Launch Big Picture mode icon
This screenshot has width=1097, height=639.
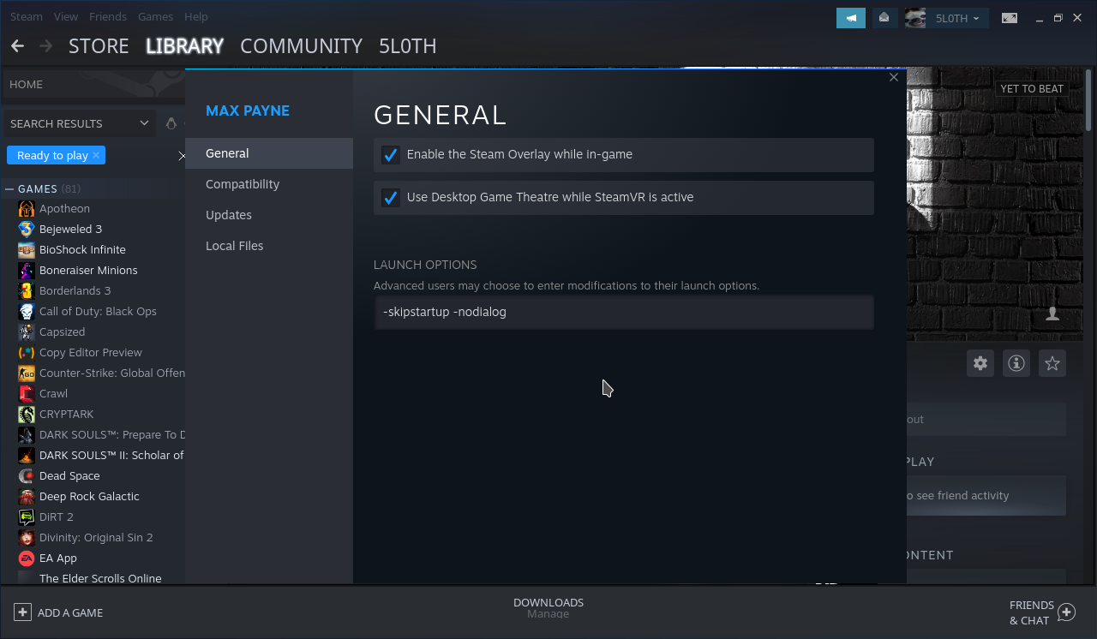(x=1010, y=18)
